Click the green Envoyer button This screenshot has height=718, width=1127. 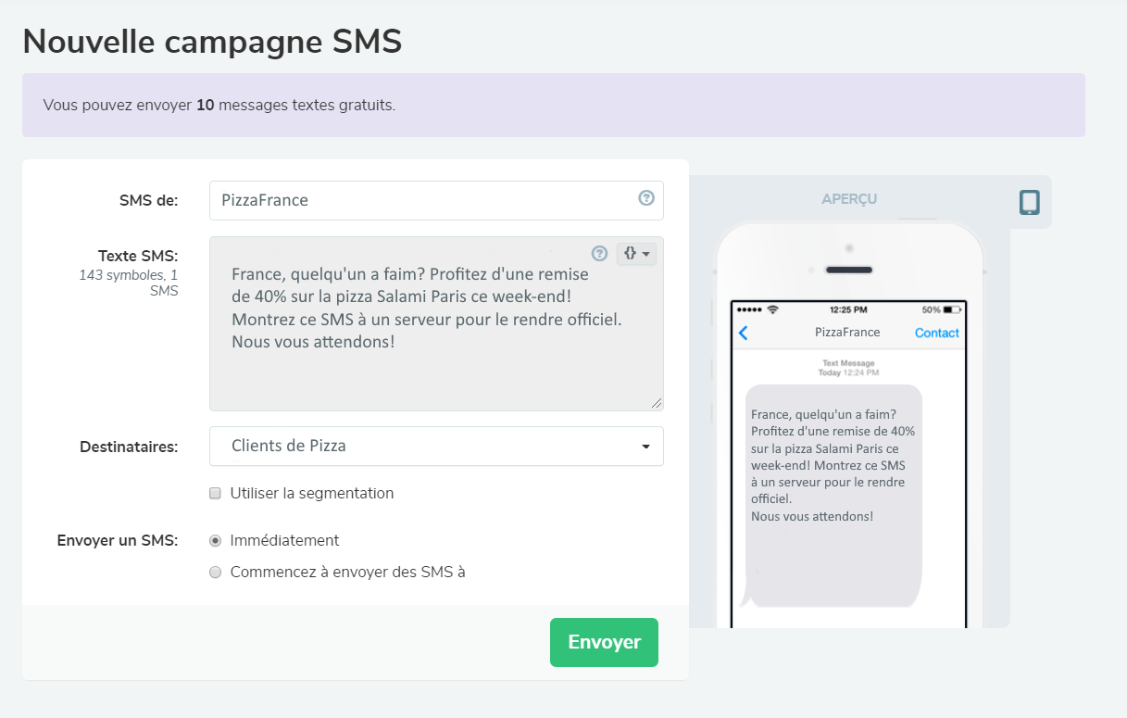[604, 642]
